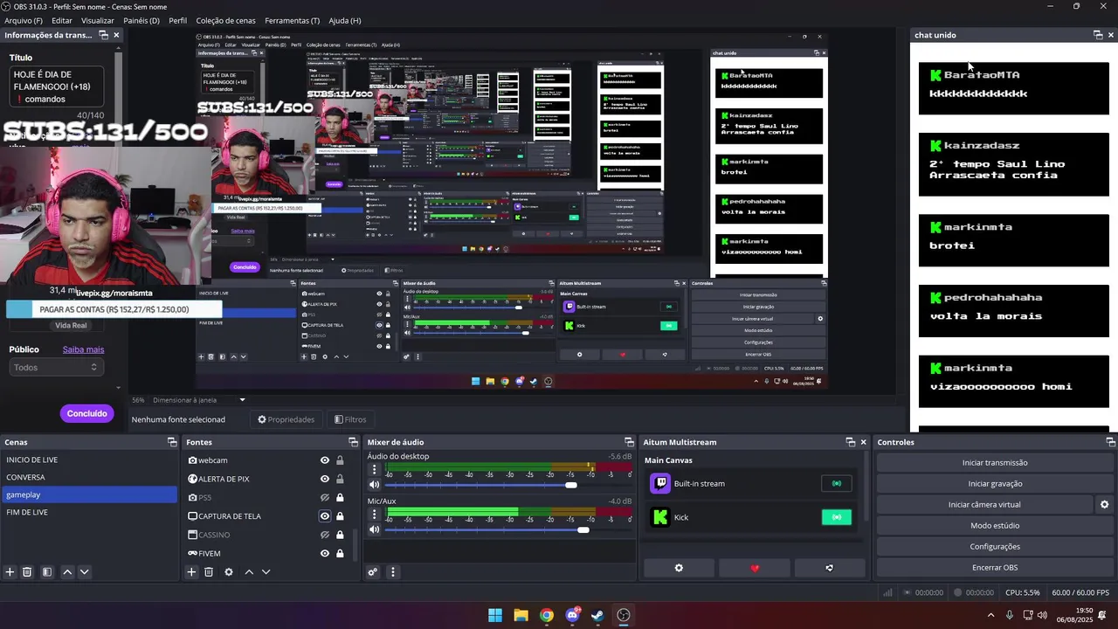Click Iniciar gravação button

[995, 484]
